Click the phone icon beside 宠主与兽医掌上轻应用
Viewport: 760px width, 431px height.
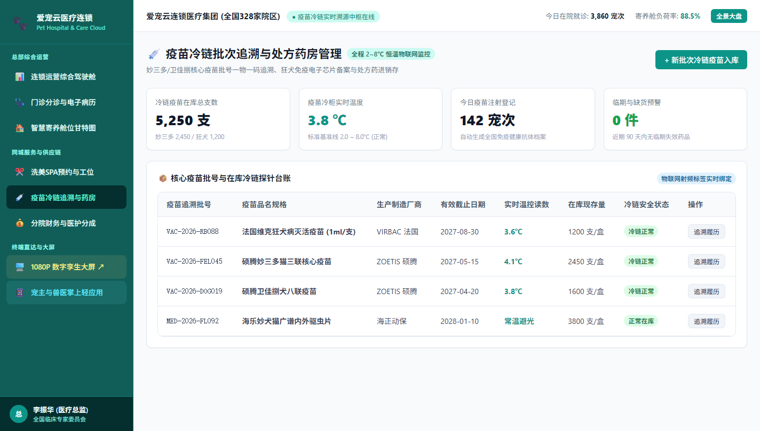(x=20, y=292)
